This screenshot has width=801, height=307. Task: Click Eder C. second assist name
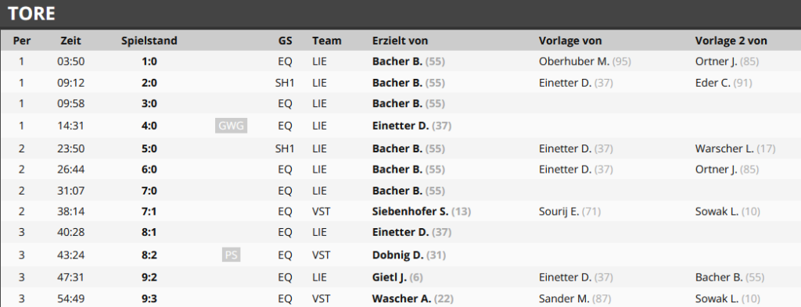tap(713, 83)
